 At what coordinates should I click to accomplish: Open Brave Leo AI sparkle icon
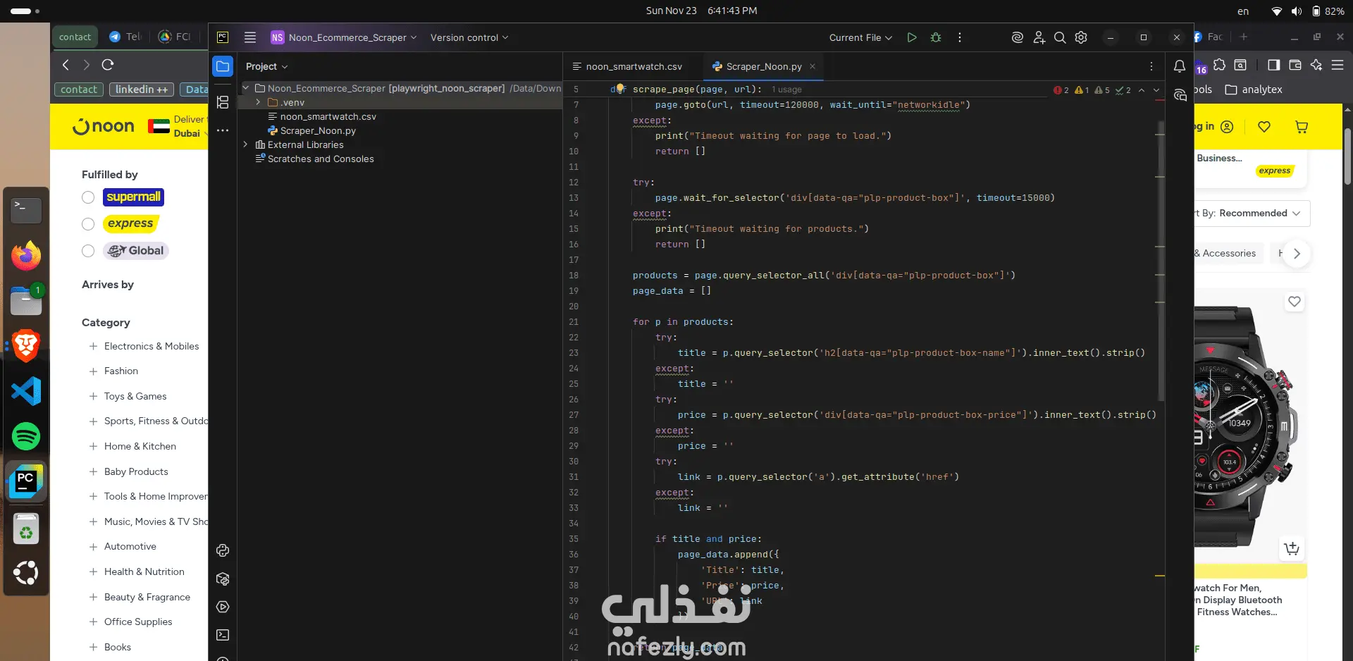[x=1316, y=65]
